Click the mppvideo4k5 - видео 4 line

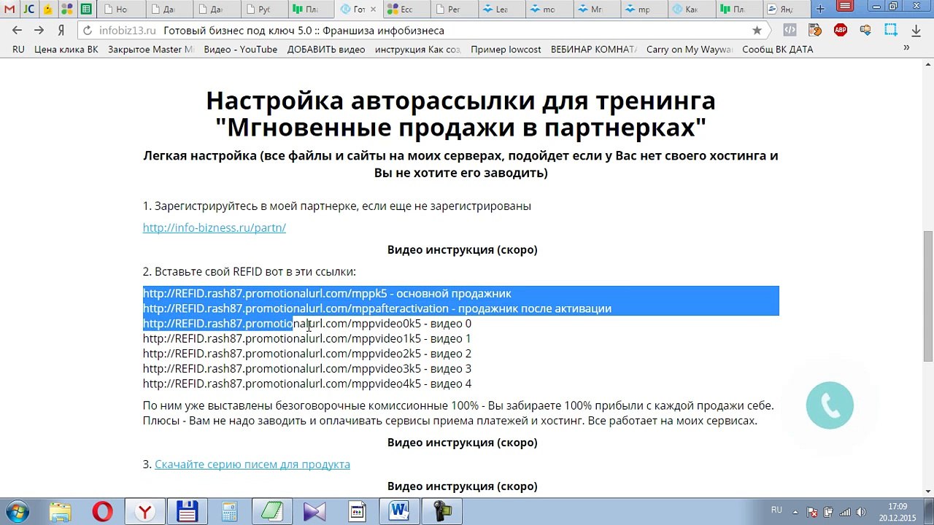point(306,384)
